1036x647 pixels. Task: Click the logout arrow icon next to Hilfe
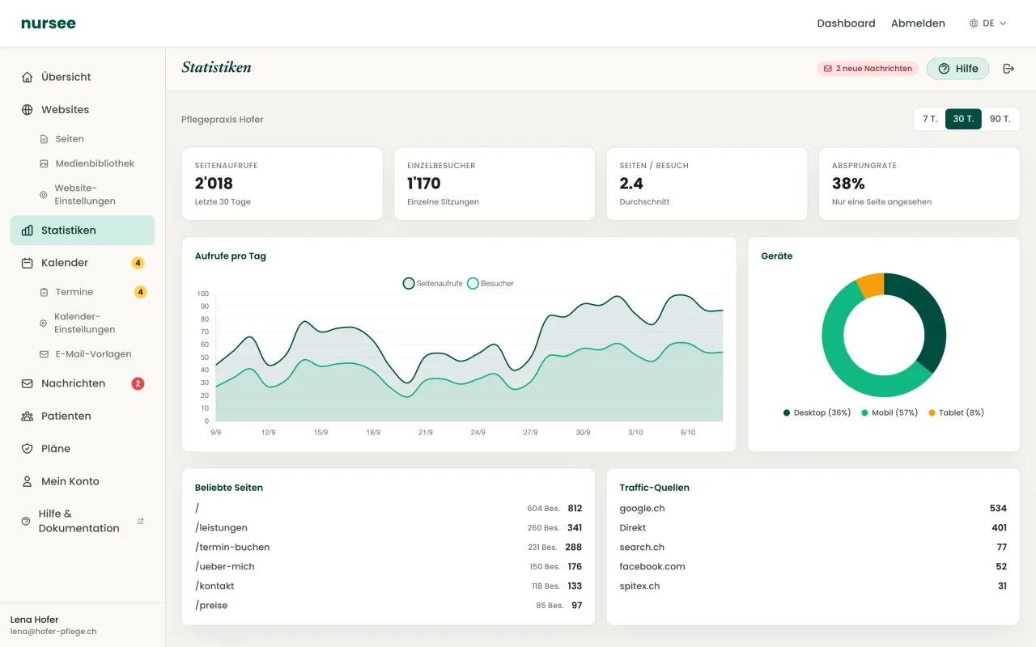[1008, 69]
